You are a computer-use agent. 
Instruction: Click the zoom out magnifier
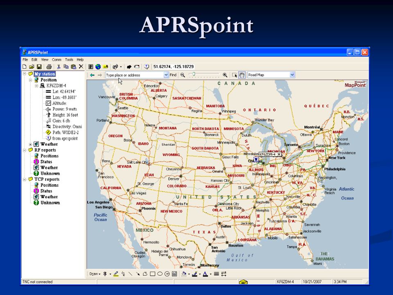[x=183, y=75]
